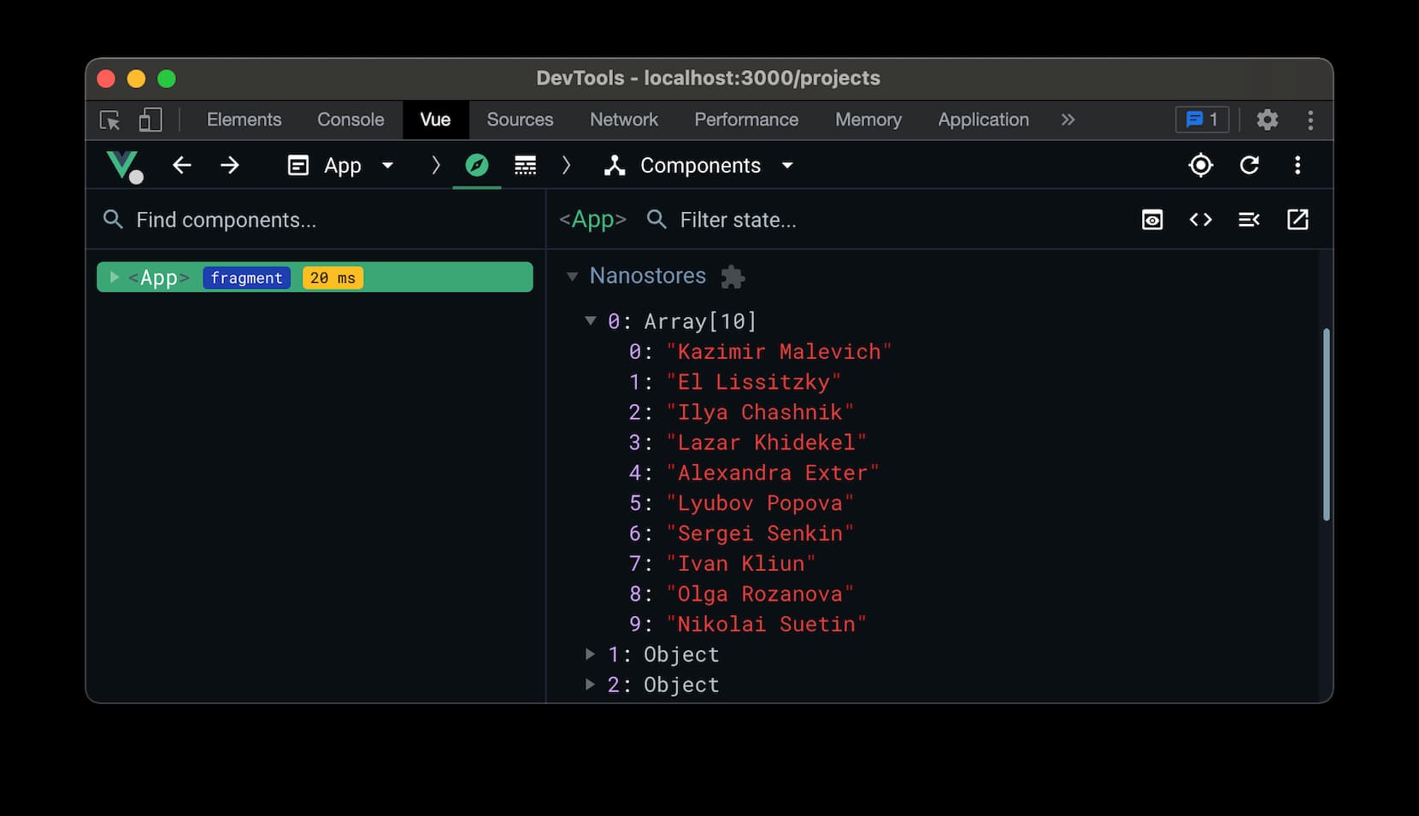
Task: Navigate forward with the right arrow
Action: (x=229, y=165)
